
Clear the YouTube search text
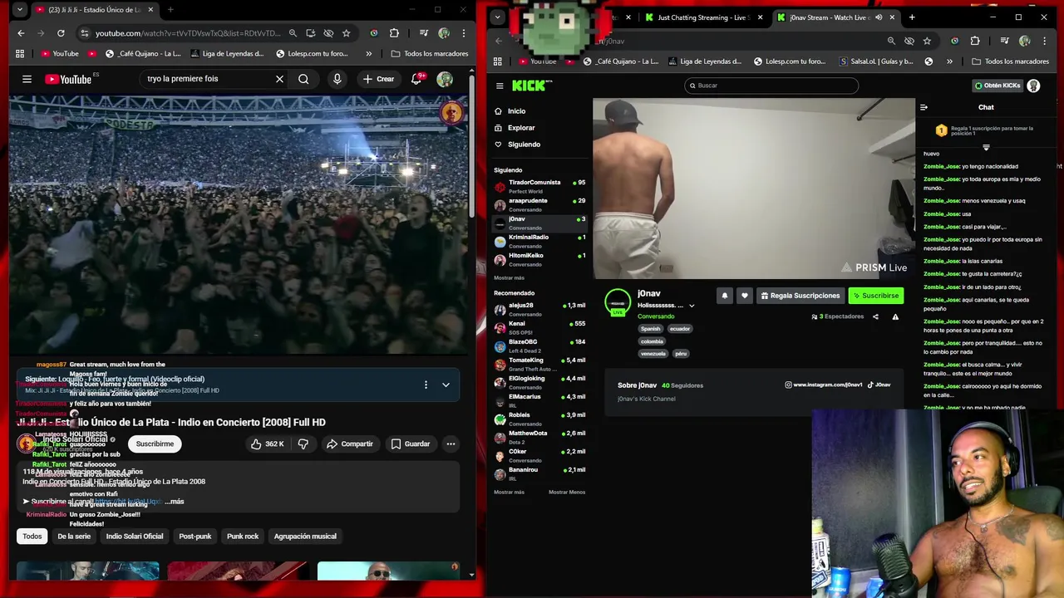click(x=279, y=79)
